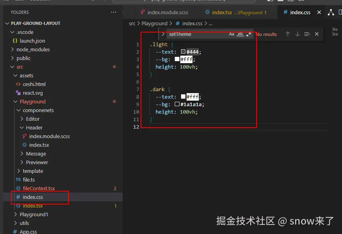The height and width of the screenshot is (234, 342).
Task: Open Folders panel more actions menu
Action: [114, 12]
